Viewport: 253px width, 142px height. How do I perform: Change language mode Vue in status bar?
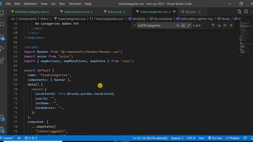point(201,138)
